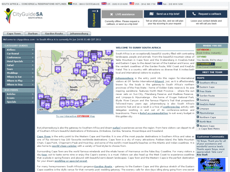This screenshot has height=172, width=230.
Task: Expand Where to Eat category
Action: [20, 77]
